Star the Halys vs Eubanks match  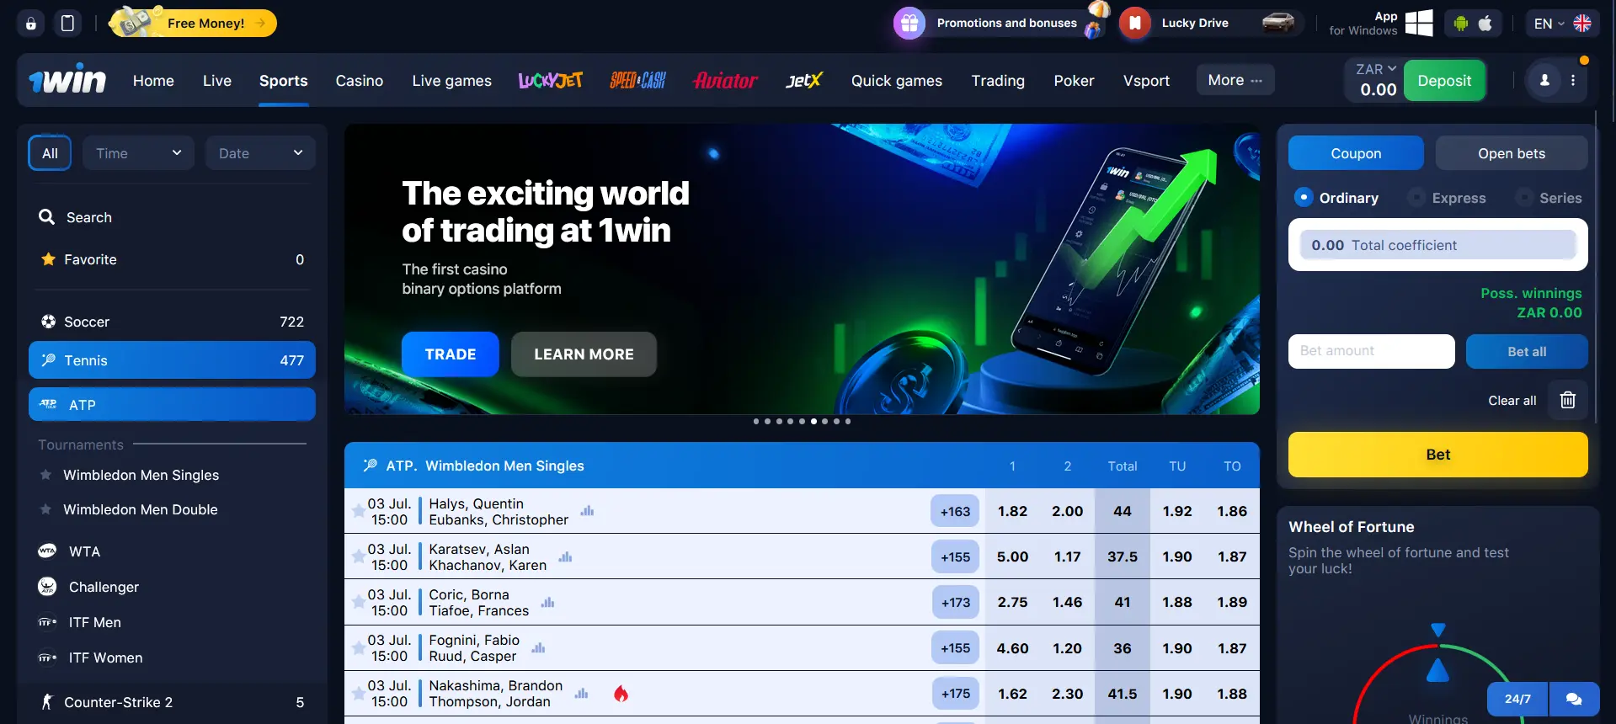(359, 511)
